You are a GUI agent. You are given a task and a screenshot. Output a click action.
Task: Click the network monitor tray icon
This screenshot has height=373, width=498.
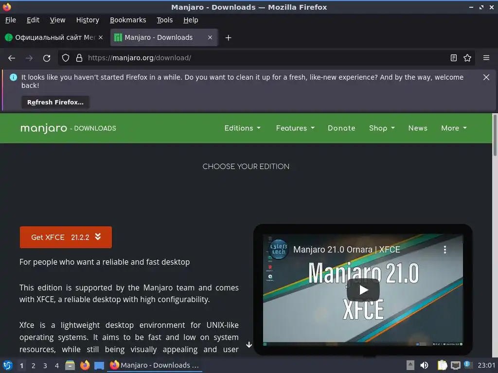[455, 366]
